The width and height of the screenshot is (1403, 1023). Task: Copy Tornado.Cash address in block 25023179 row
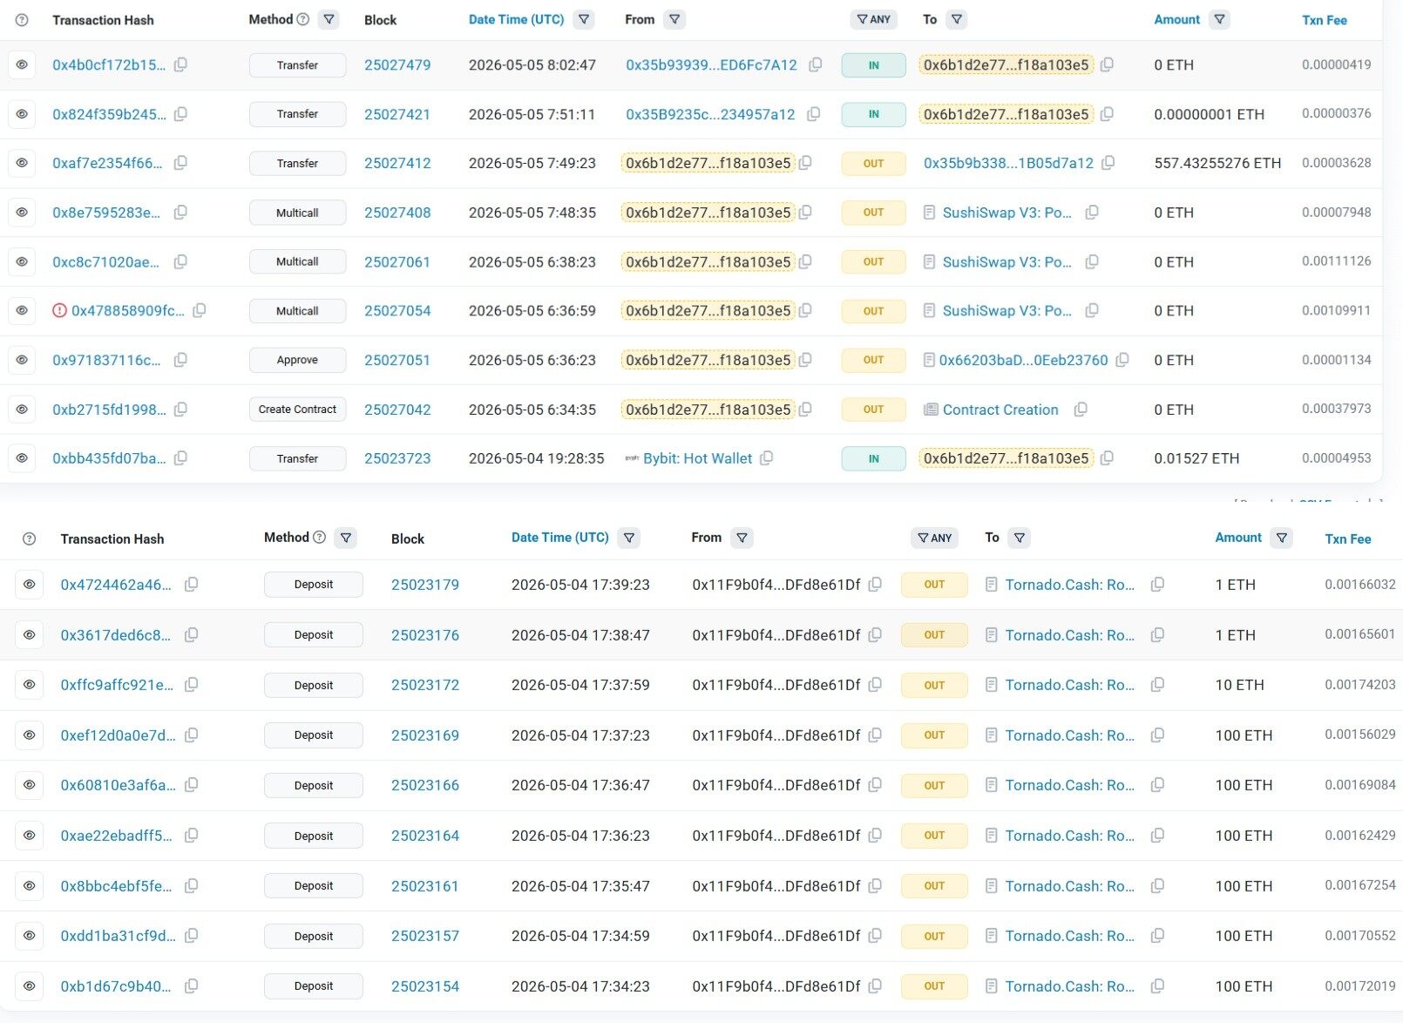(x=1157, y=585)
